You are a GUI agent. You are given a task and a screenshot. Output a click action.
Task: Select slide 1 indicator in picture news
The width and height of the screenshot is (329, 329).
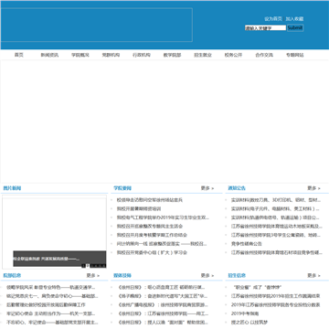(83, 266)
